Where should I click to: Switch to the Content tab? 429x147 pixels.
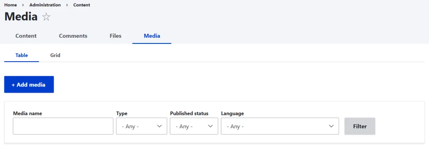(x=26, y=36)
